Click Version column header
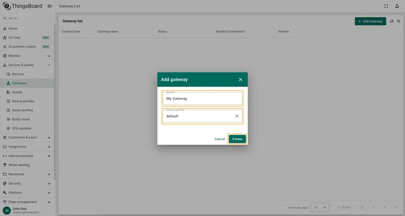Viewport: 405px width, 216px height. (283, 31)
